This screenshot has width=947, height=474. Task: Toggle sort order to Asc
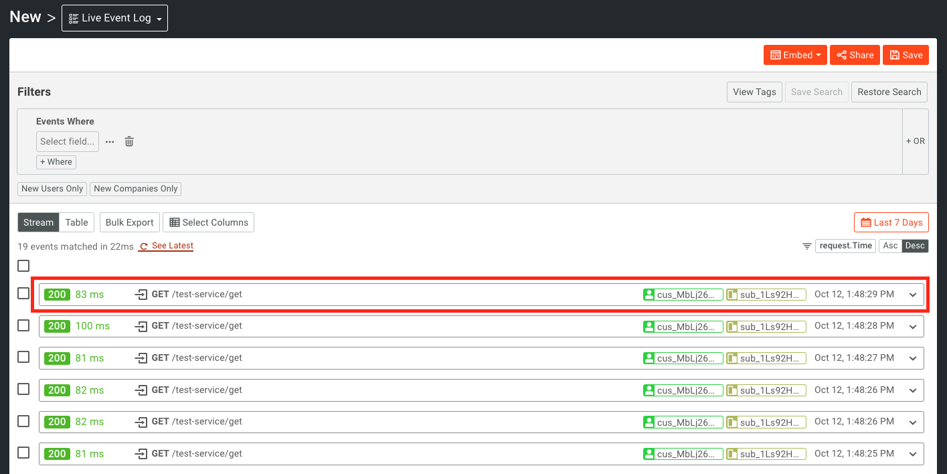pos(890,246)
